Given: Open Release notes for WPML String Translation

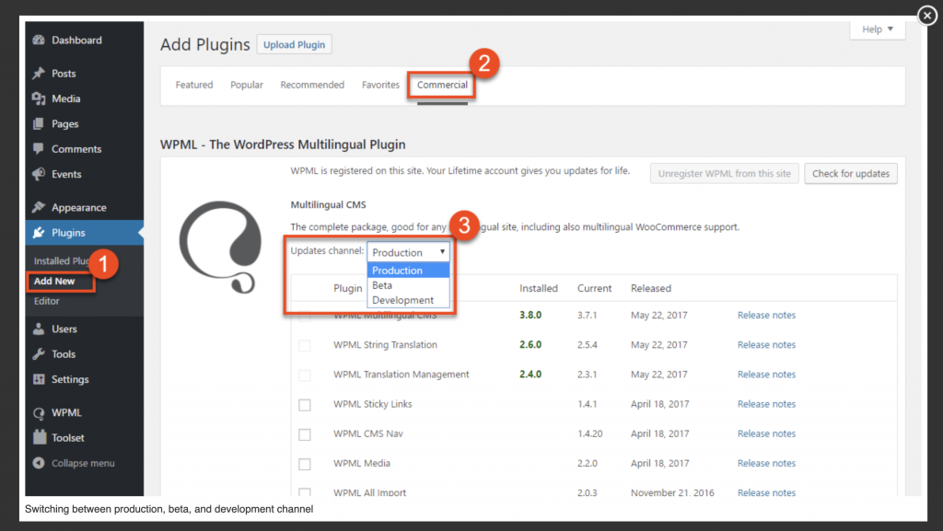Looking at the screenshot, I should pyautogui.click(x=766, y=345).
